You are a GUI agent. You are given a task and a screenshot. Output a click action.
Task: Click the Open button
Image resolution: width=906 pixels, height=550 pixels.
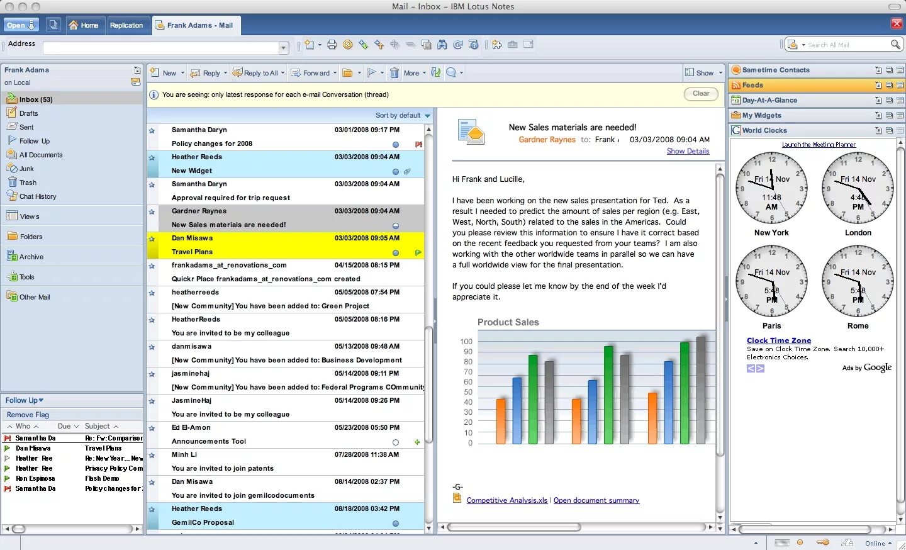coord(21,25)
